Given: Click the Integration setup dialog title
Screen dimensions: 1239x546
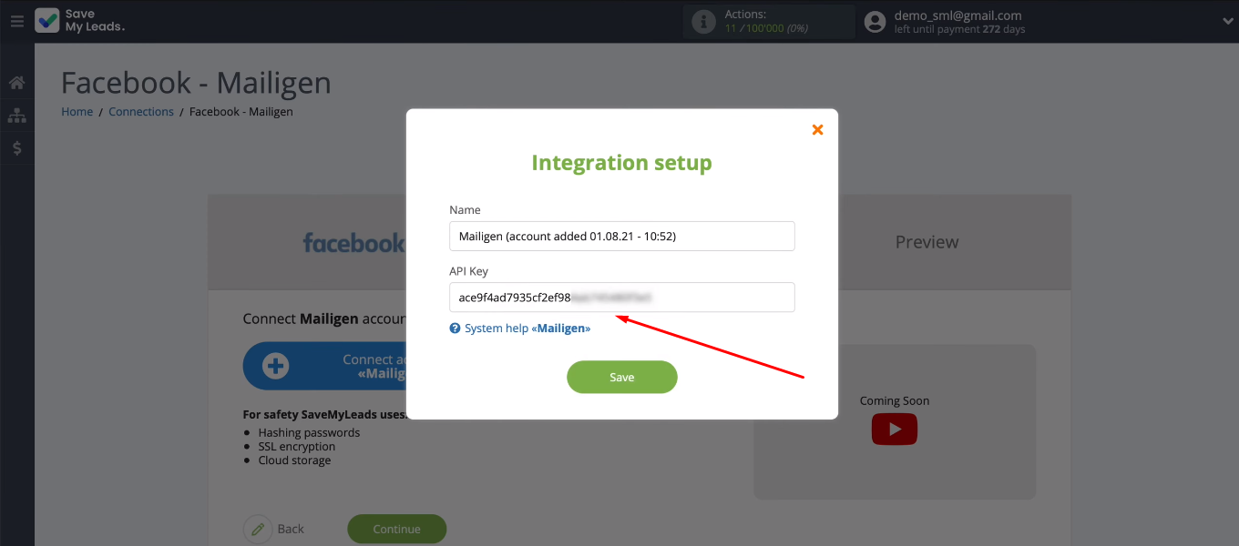Looking at the screenshot, I should coord(621,163).
